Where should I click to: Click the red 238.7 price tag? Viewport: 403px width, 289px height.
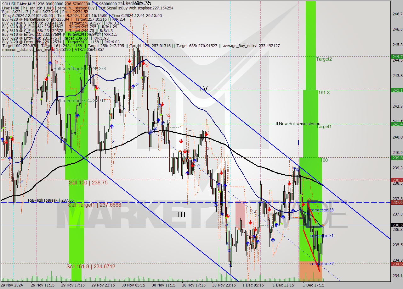click(397, 180)
